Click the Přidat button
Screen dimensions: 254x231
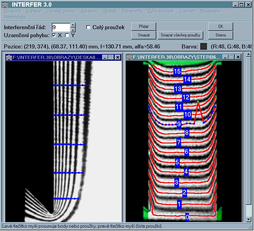[x=143, y=27]
